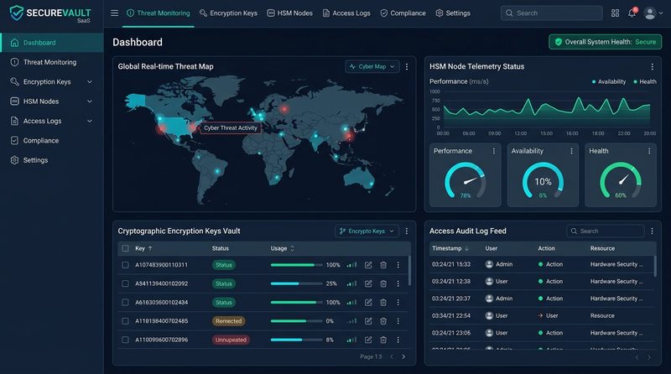Check the box for key A616303600102434
671x374 pixels.
125,303
